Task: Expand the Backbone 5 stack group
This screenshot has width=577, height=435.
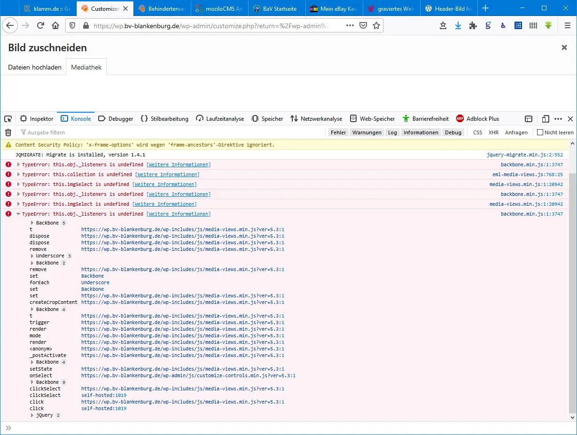Action: (32, 223)
